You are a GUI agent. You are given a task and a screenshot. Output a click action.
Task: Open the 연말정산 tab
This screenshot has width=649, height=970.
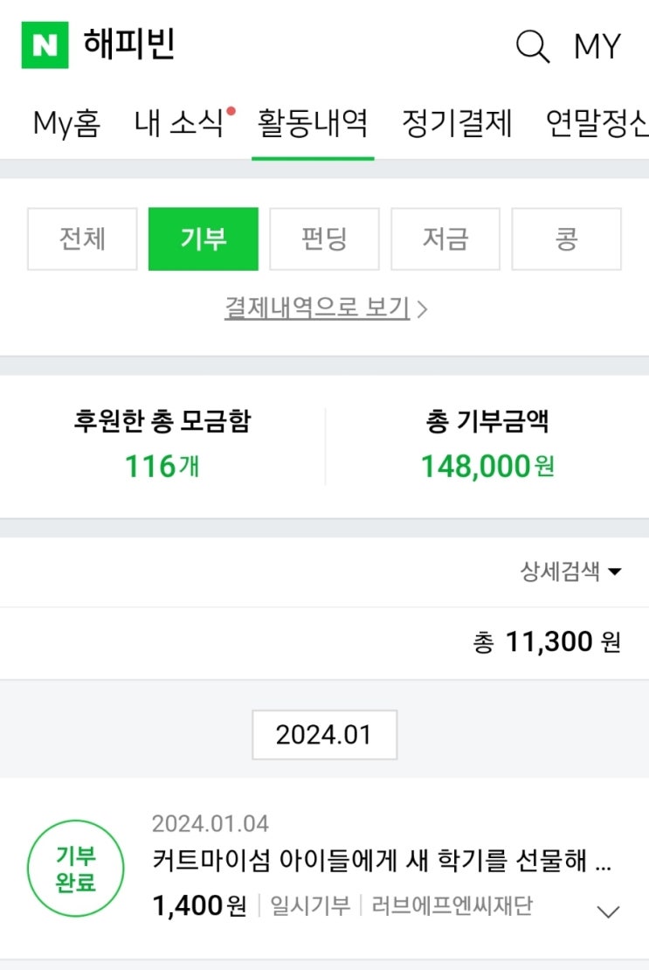[x=597, y=123]
